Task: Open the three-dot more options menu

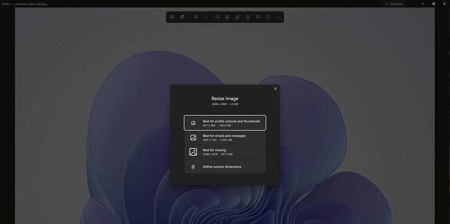Action: click(x=279, y=17)
